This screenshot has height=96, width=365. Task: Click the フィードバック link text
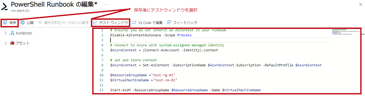click(185, 23)
